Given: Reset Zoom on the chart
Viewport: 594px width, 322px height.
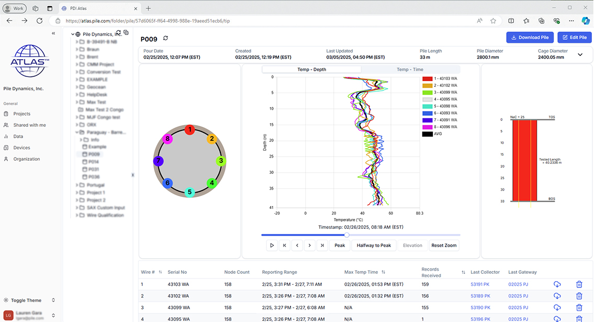Looking at the screenshot, I should (444, 246).
